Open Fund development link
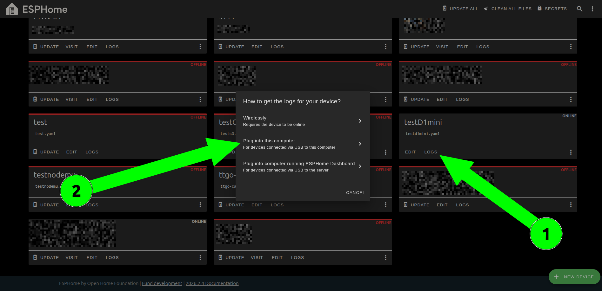The width and height of the screenshot is (602, 291). [x=162, y=283]
